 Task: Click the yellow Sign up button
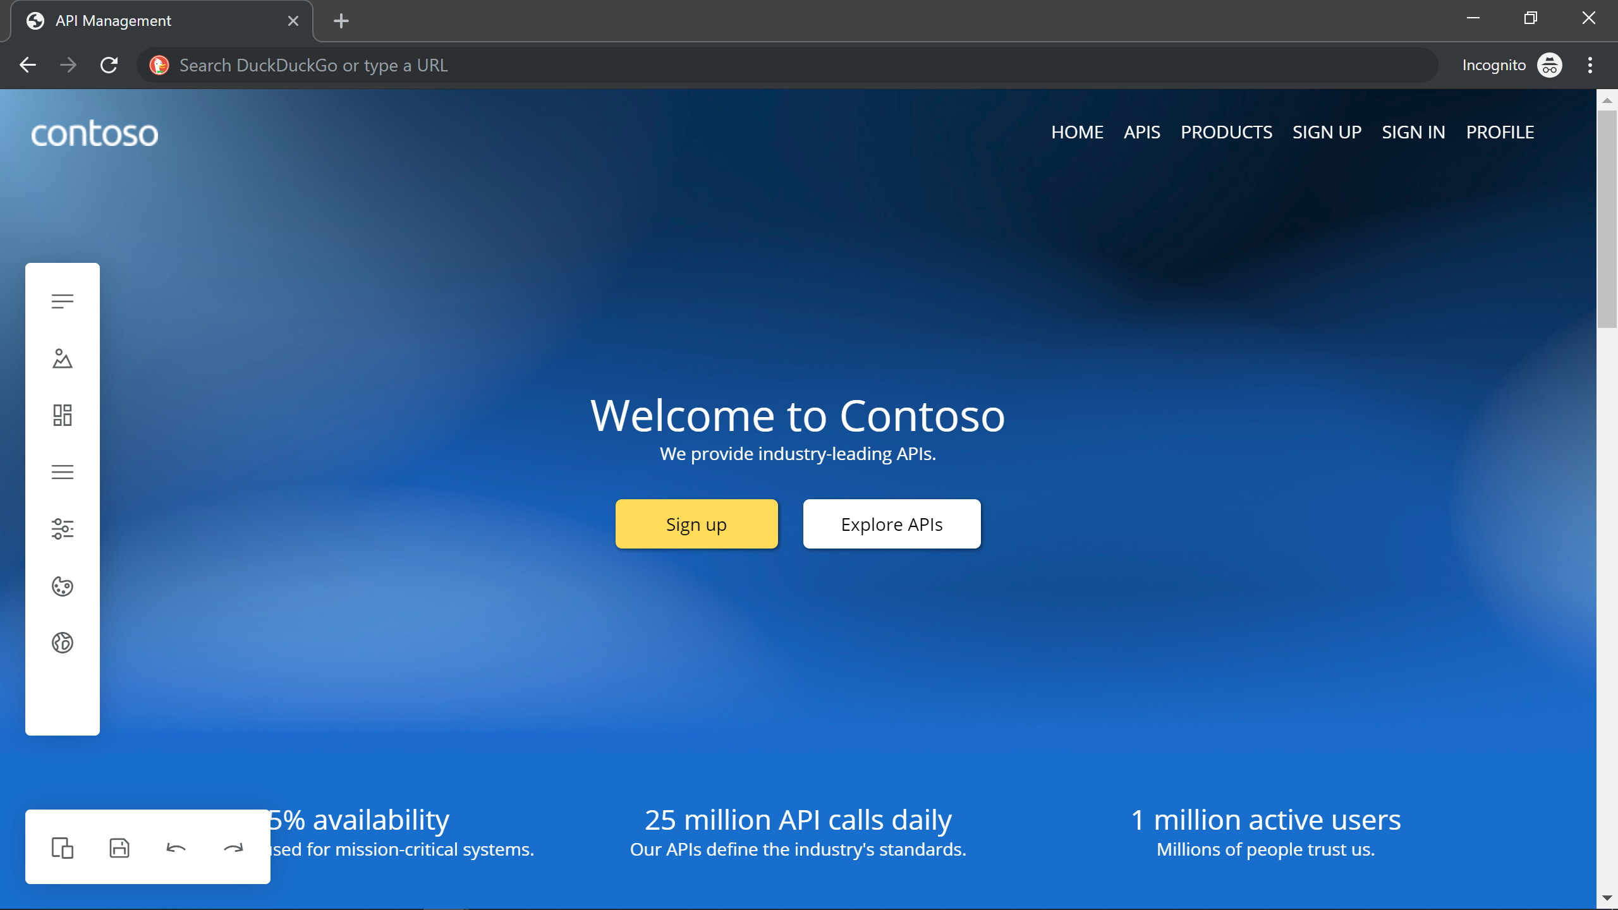pyautogui.click(x=696, y=524)
